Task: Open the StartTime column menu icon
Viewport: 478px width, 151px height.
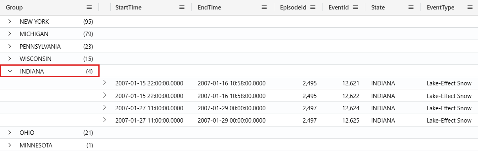Action: 182,8
